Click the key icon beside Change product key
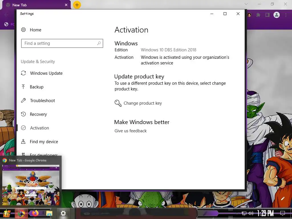The image size is (292, 219). 118,103
